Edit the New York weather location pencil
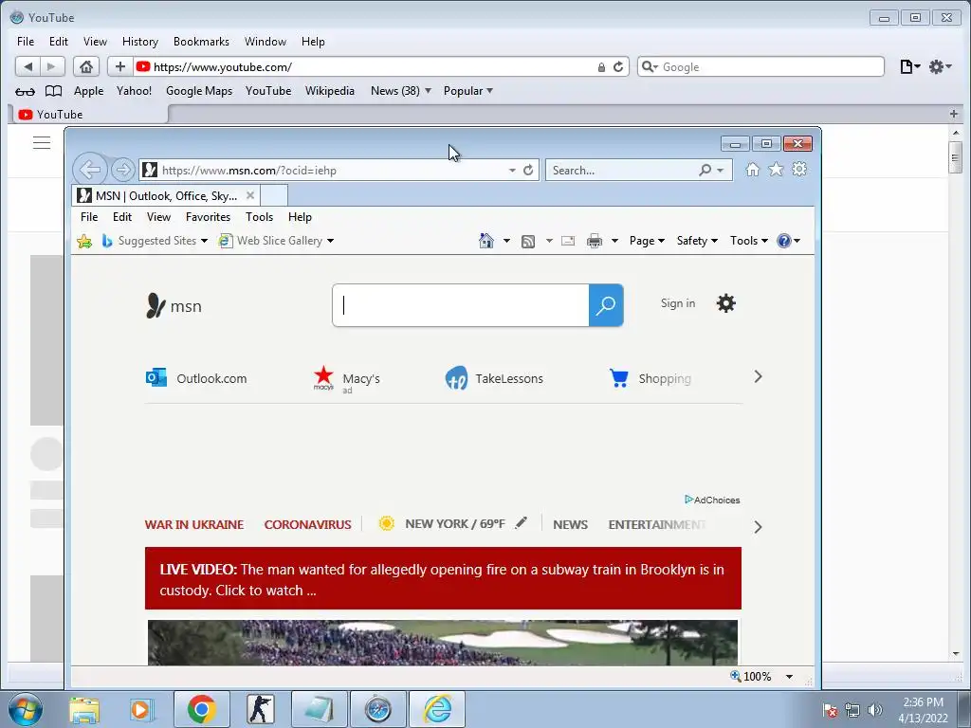This screenshot has height=728, width=971. (521, 523)
